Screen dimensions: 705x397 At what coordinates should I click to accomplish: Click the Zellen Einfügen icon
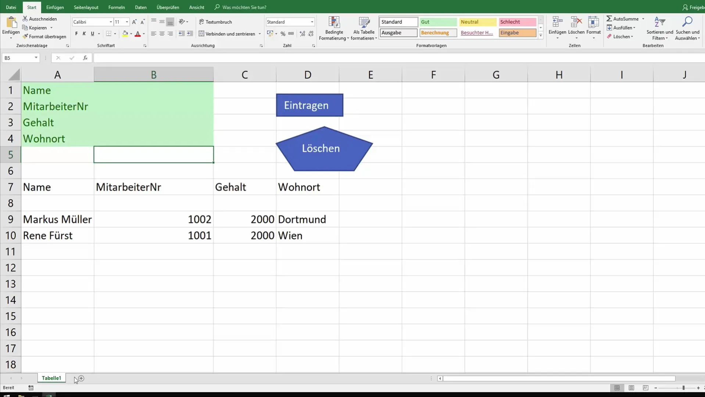[557, 22]
